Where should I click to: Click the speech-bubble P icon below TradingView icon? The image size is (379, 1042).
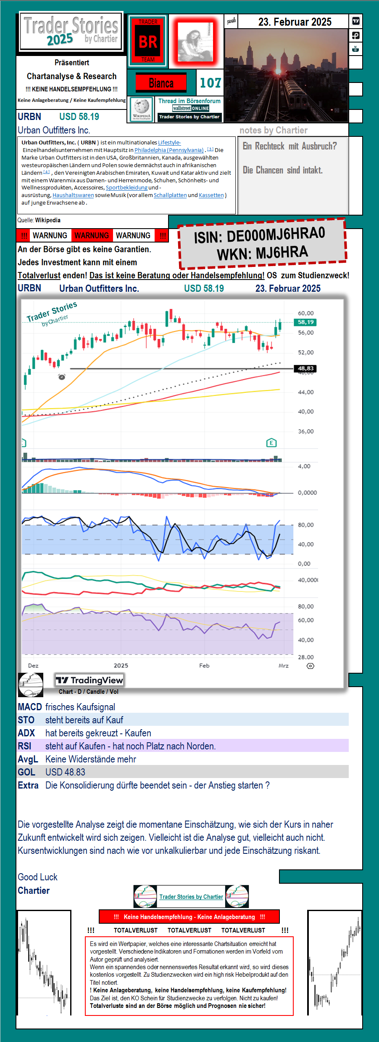click(355, 35)
